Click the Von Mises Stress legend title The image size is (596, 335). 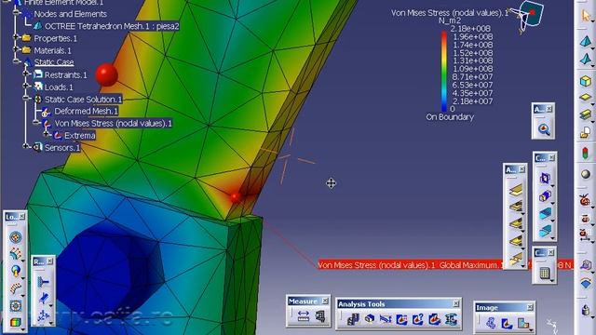click(450, 13)
